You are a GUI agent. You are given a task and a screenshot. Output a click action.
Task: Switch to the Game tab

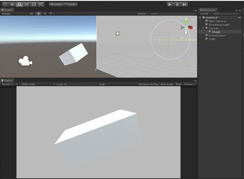(x=7, y=81)
